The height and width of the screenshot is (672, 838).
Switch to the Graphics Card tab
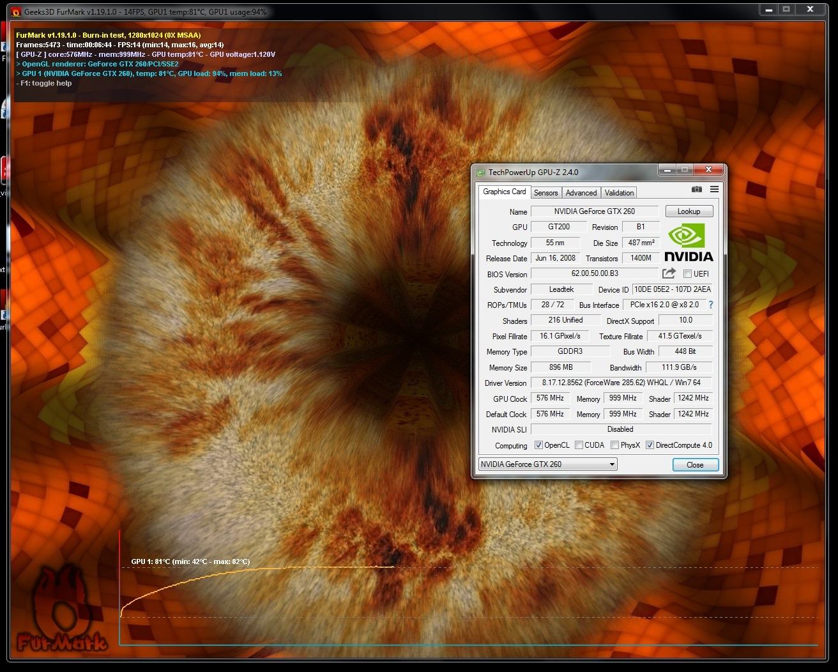[x=504, y=192]
